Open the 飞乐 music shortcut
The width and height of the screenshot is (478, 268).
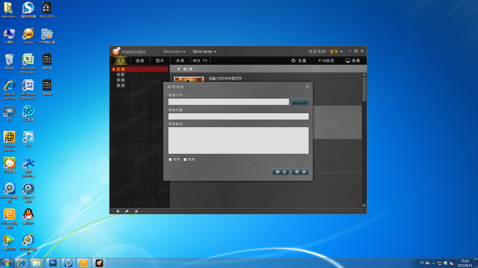click(28, 139)
